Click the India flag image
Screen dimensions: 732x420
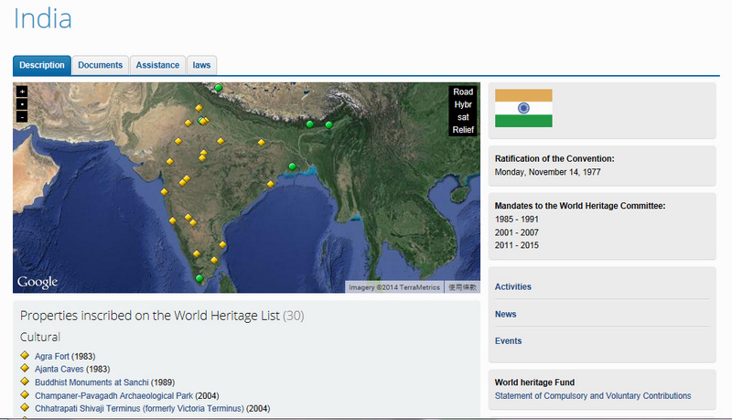pos(523,108)
